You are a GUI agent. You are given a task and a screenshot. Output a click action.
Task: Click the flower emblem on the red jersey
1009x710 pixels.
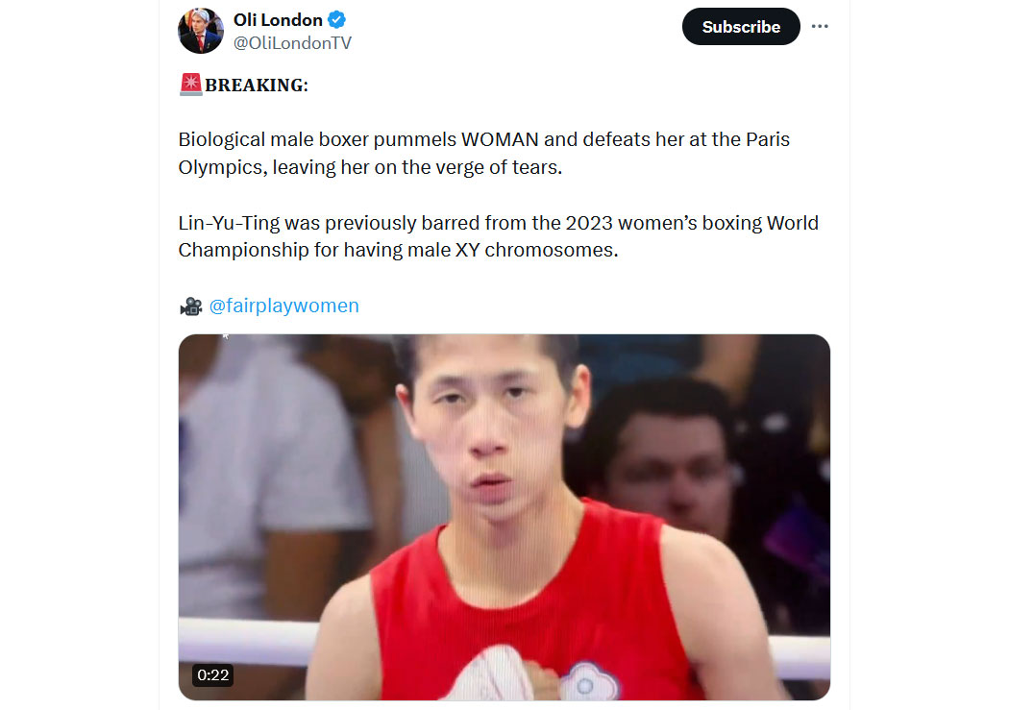point(587,683)
